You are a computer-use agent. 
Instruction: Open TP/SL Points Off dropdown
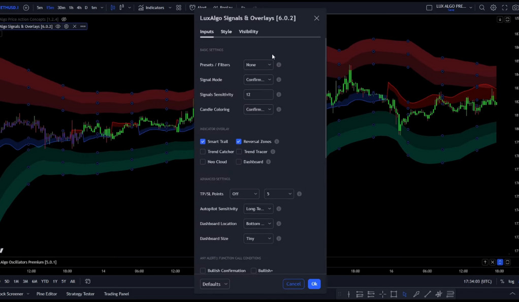(244, 194)
